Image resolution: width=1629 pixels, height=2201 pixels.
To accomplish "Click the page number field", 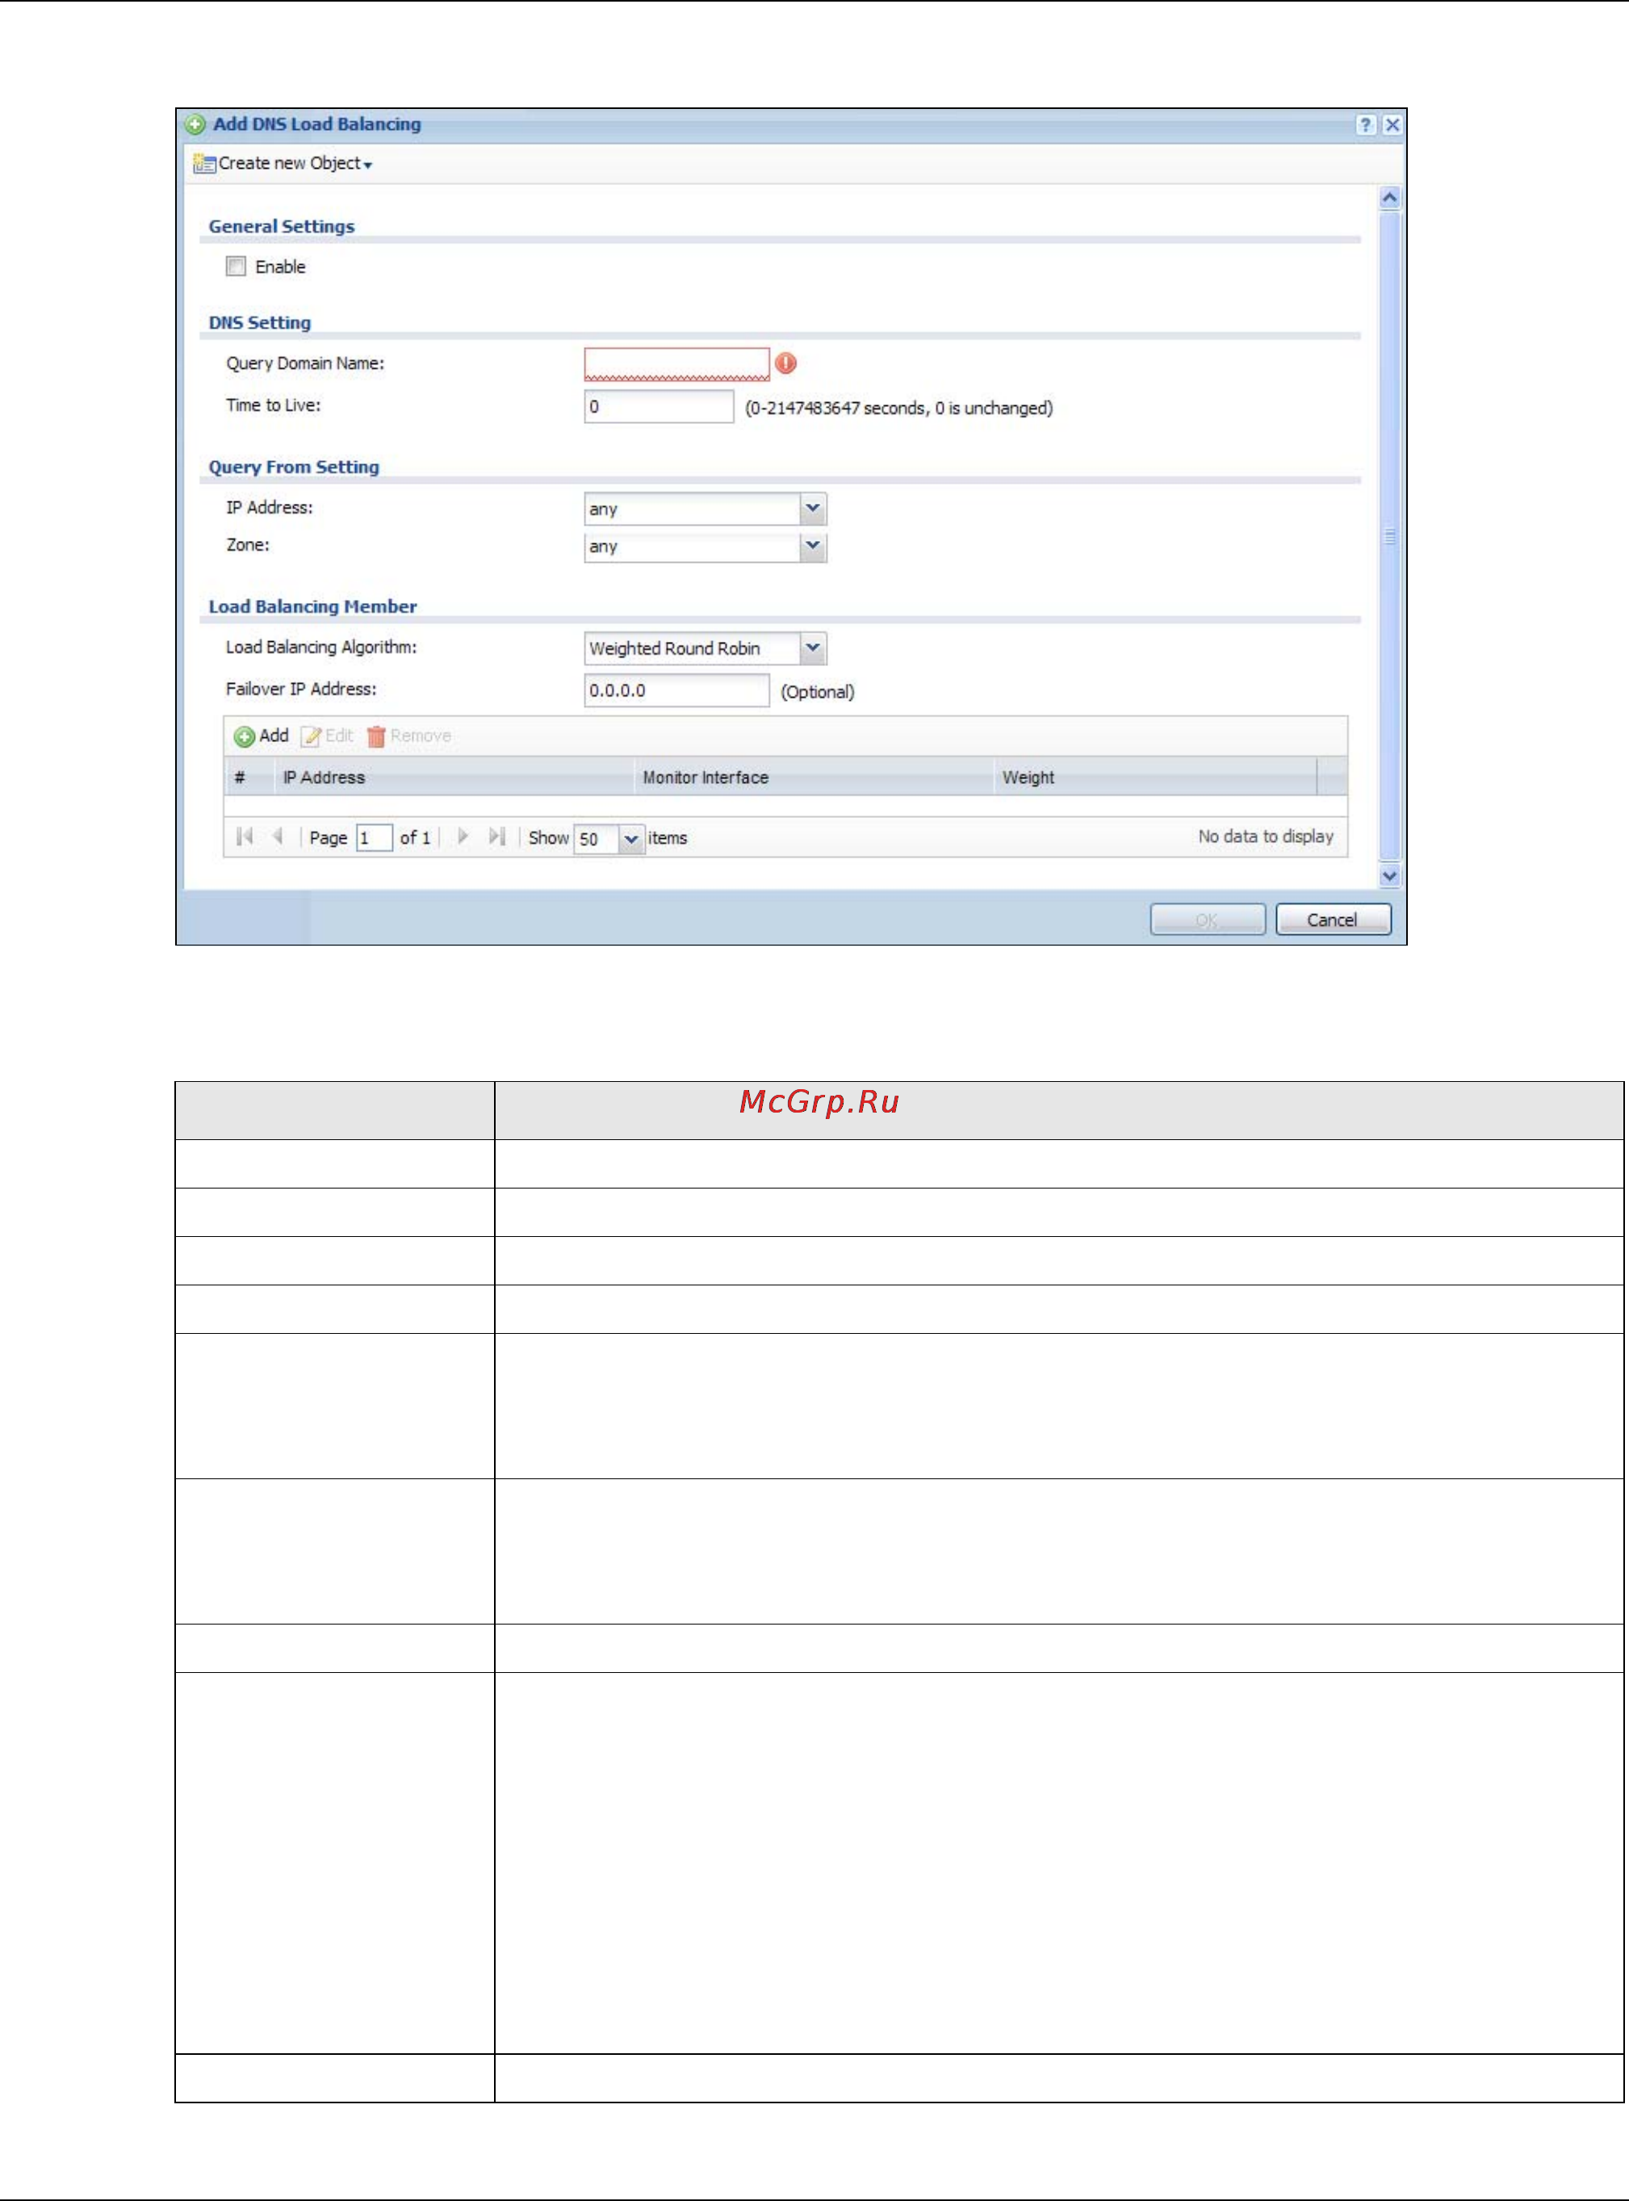I will point(374,838).
